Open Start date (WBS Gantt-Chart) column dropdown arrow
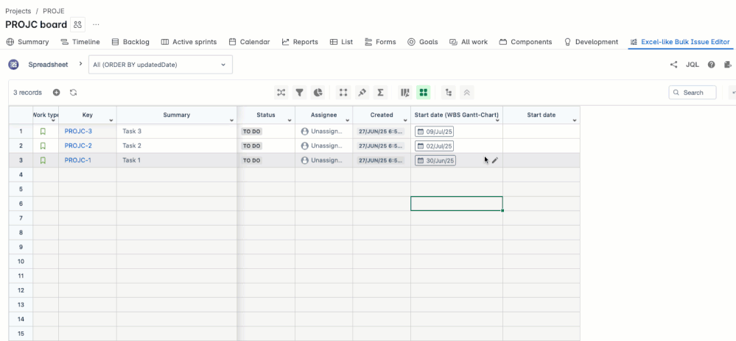 497,121
